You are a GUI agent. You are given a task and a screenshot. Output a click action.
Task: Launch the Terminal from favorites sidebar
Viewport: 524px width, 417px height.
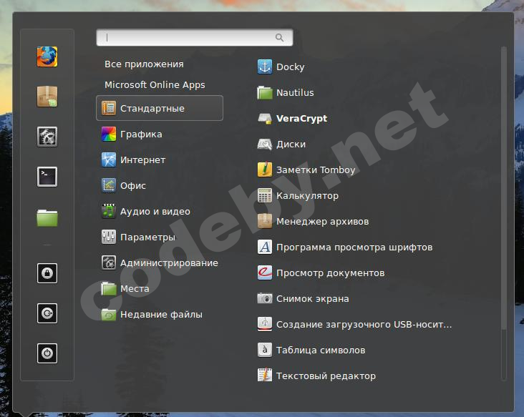(x=47, y=177)
